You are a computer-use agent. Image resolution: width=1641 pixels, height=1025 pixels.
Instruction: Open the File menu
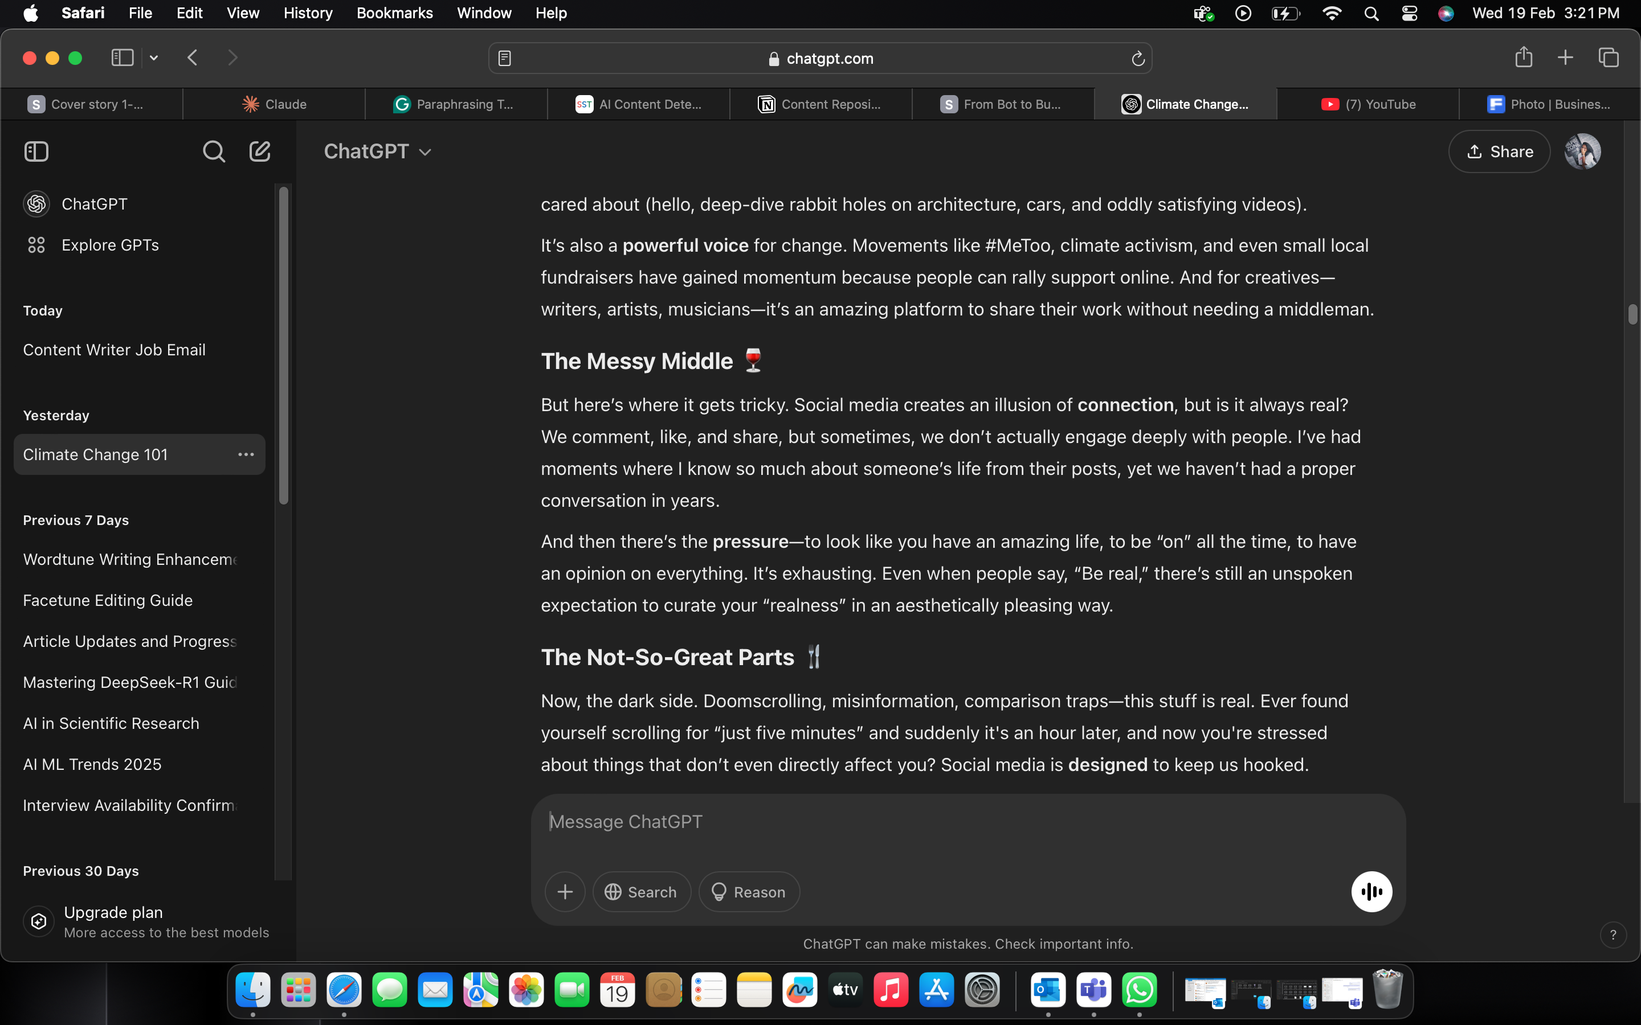(140, 13)
